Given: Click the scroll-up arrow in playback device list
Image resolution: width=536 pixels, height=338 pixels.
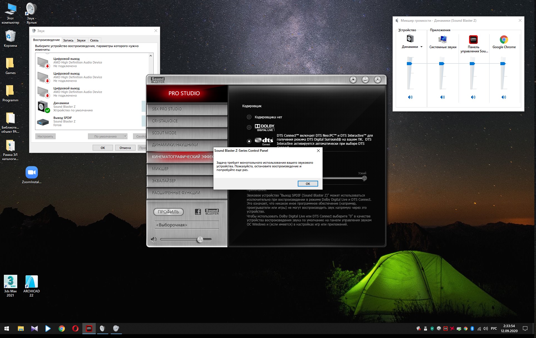Looking at the screenshot, I should click(151, 56).
